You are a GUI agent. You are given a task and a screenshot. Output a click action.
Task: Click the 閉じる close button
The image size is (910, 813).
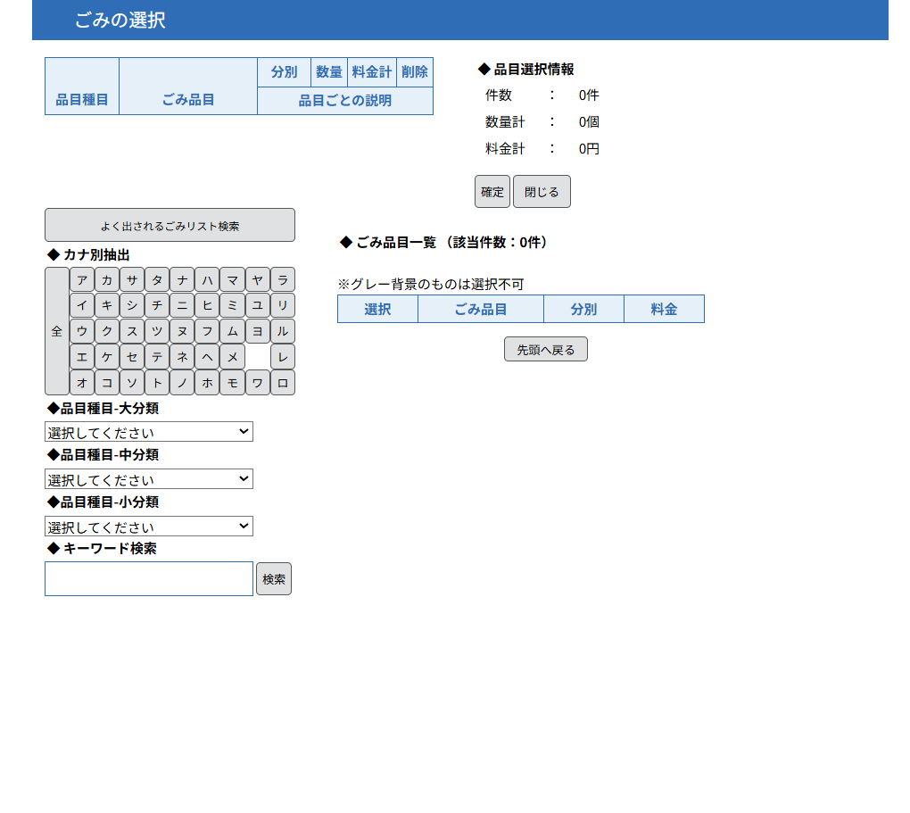542,192
